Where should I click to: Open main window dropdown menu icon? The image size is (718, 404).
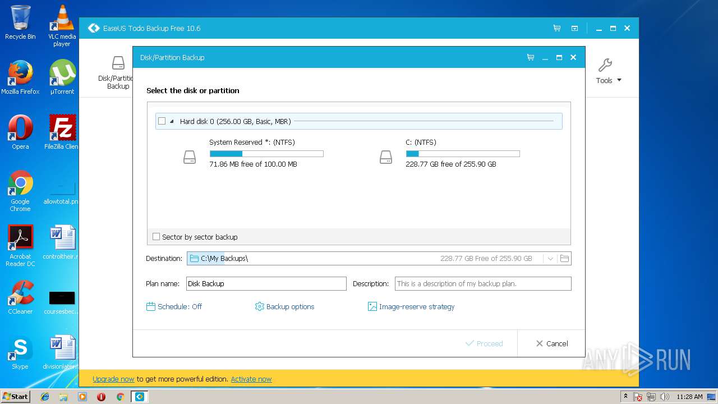574,28
